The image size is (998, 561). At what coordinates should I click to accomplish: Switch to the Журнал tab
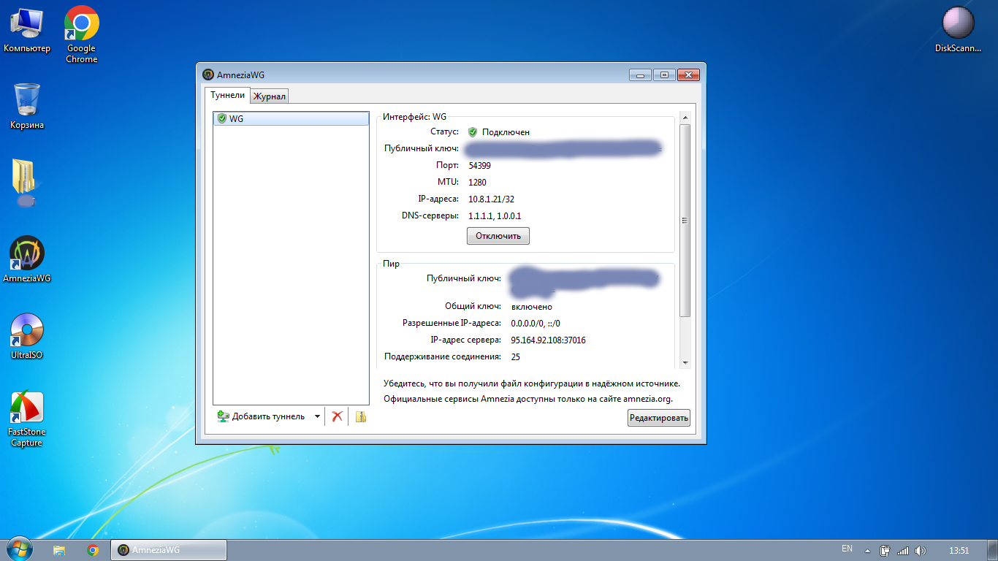pos(270,96)
